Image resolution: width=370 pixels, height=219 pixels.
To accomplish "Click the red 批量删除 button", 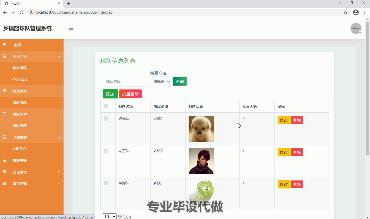I will 130,94.
